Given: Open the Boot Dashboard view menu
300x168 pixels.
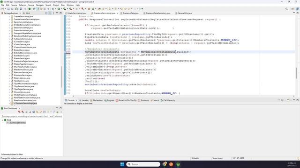Looking at the screenshot, I should (x=61, y=112).
